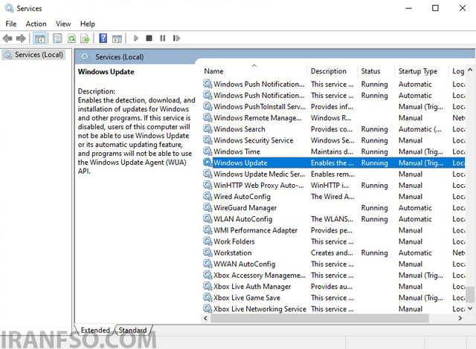Click gear icon beside Workstation

pos(208,252)
